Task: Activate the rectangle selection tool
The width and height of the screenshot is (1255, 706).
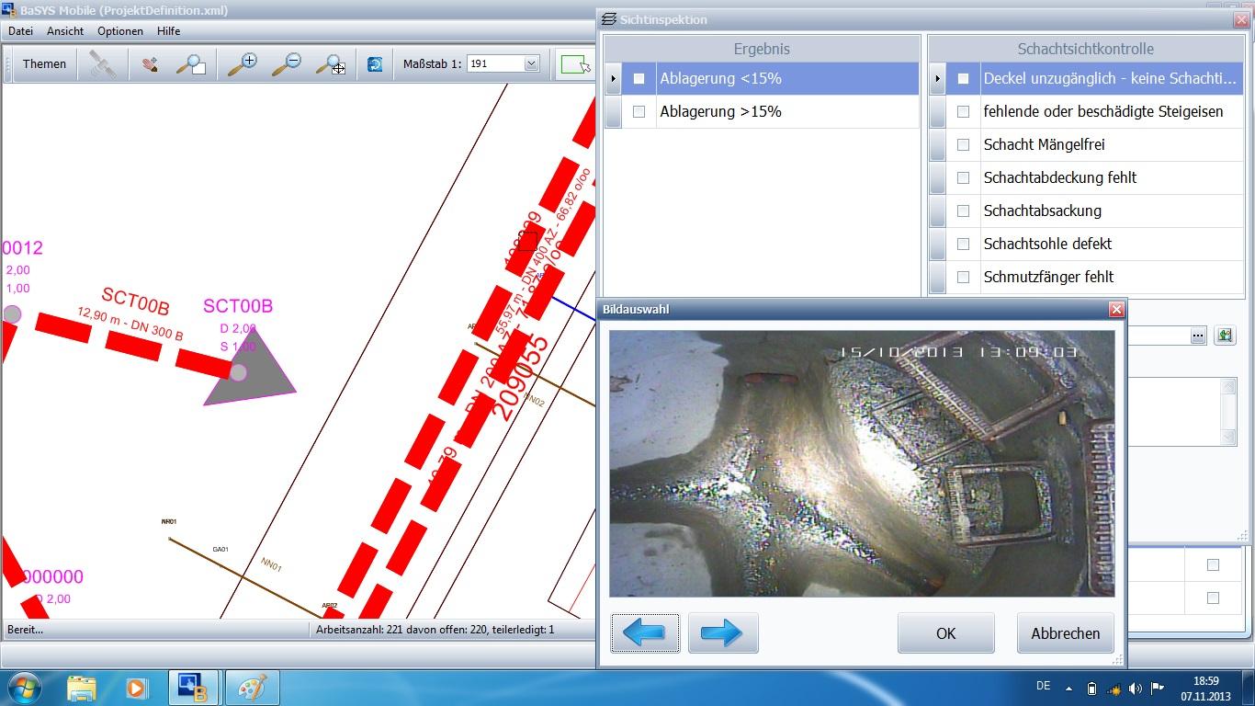Action: [x=575, y=64]
